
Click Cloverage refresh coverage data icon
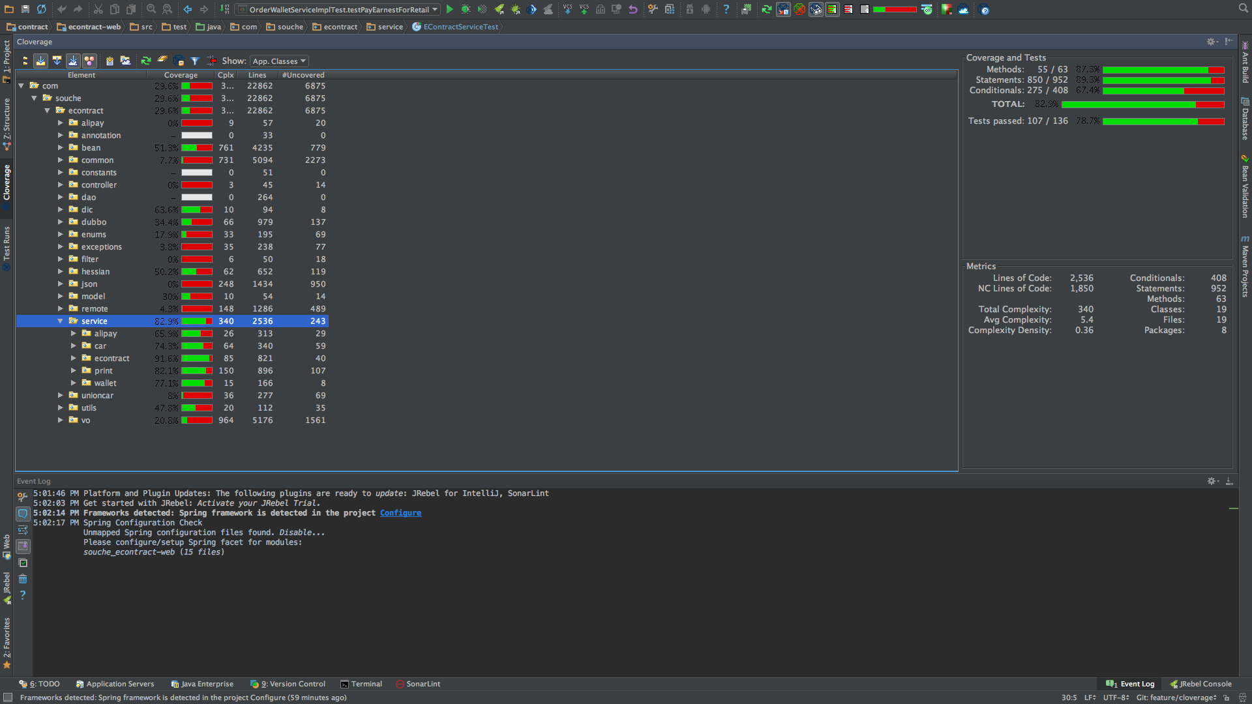tap(146, 61)
